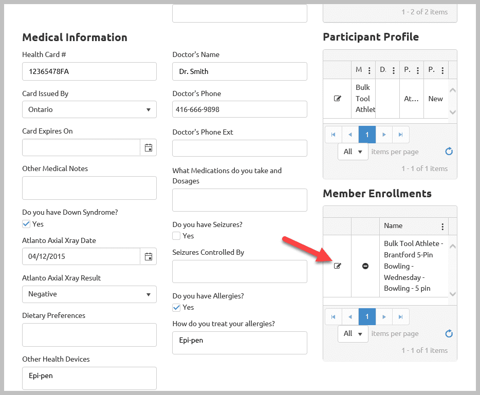Edit the Member Enrollments Brantford 5-Pin Bowling row

tap(337, 266)
